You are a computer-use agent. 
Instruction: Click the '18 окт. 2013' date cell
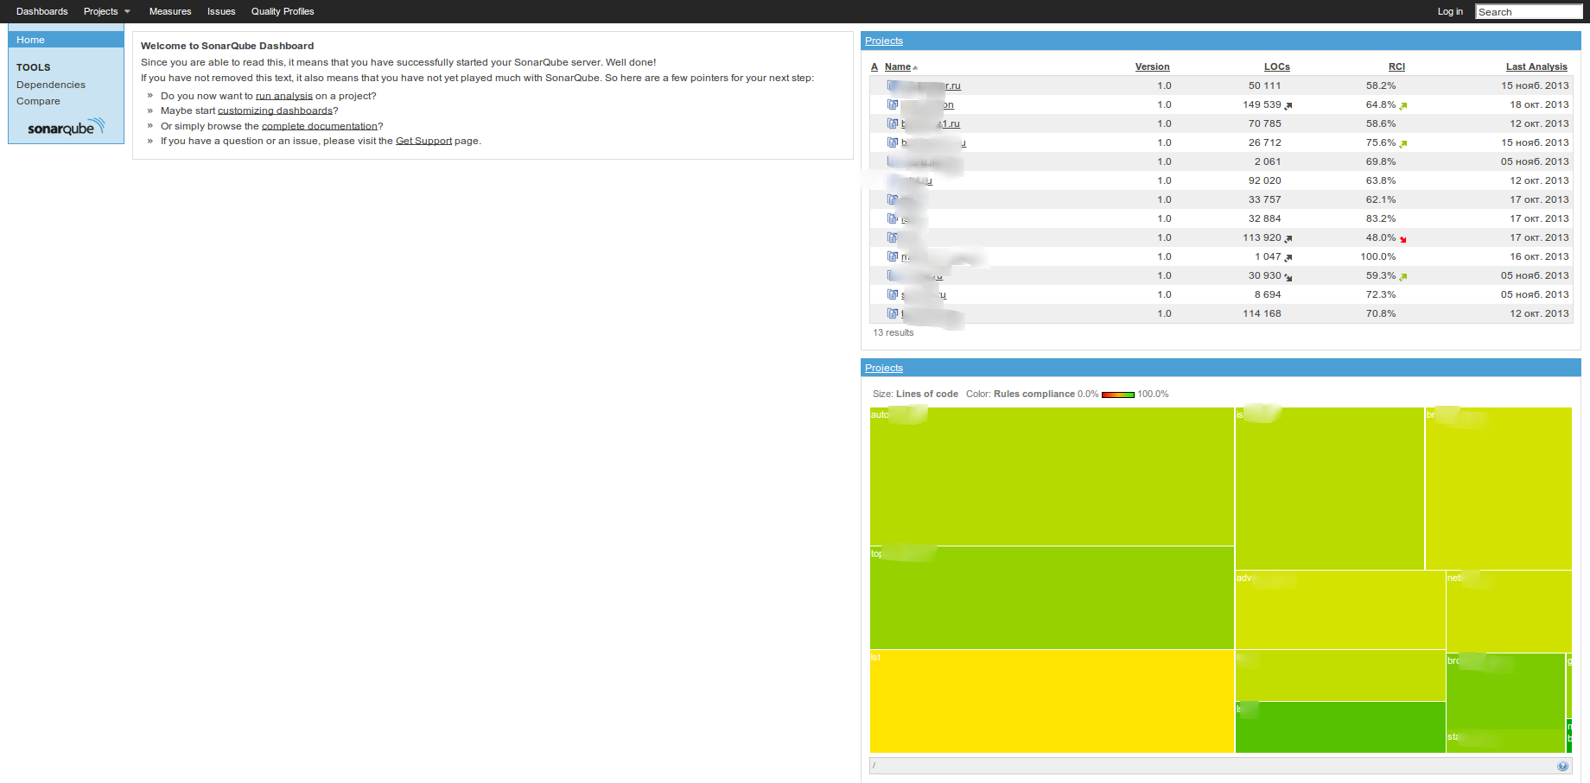click(1539, 104)
